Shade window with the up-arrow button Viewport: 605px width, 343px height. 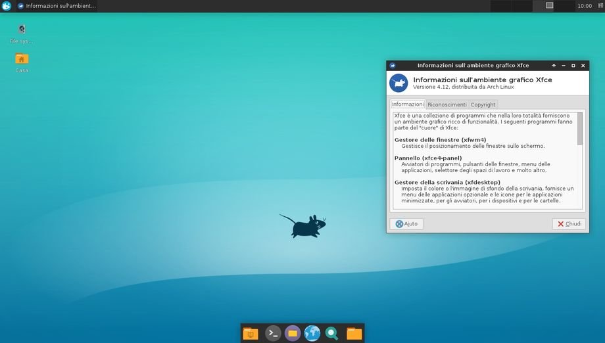(554, 66)
